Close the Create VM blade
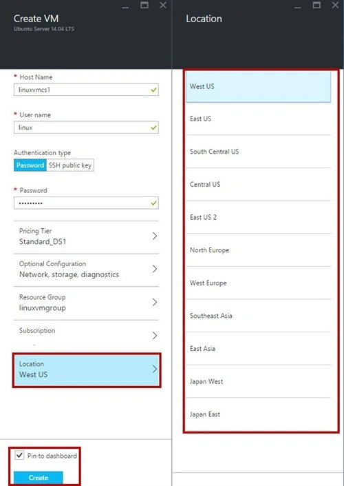This screenshot has height=486, width=344. pos(163,5)
